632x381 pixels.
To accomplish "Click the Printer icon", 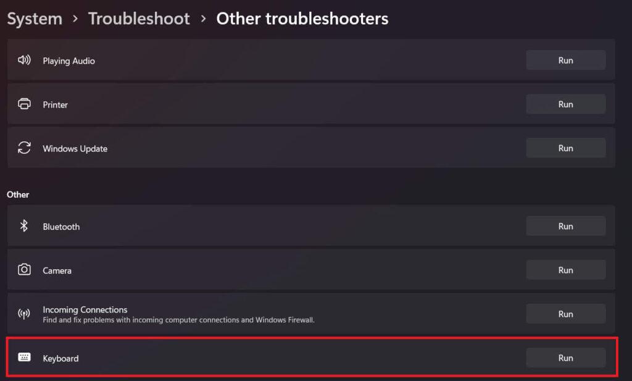I will tap(24, 104).
